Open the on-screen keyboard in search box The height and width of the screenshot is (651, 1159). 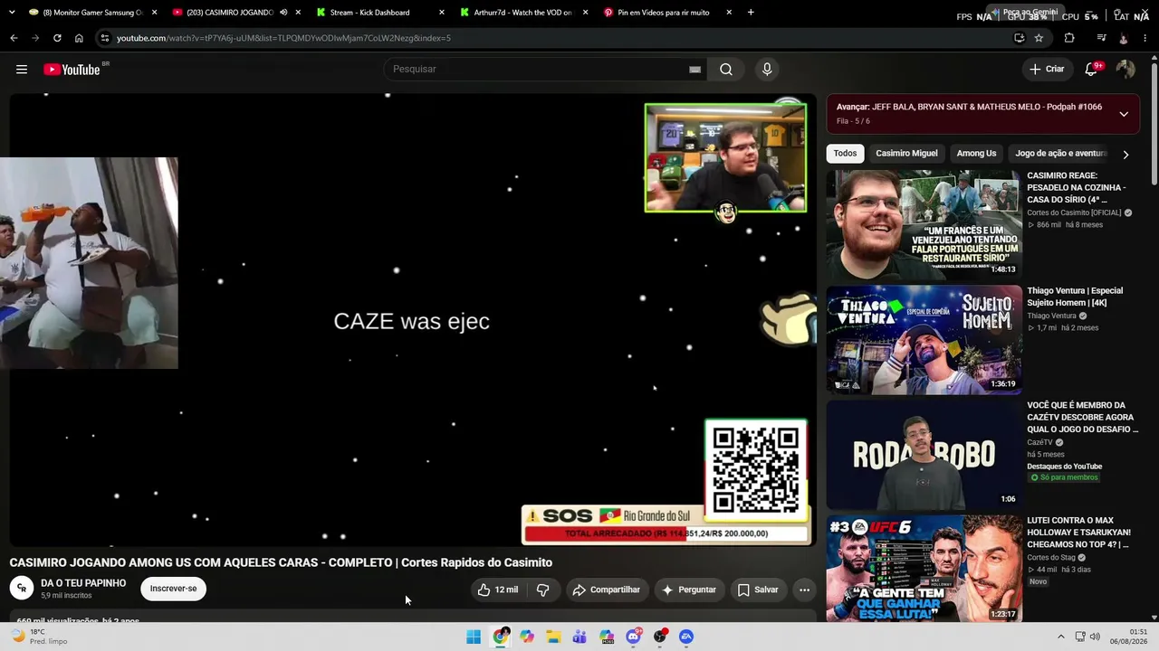click(694, 70)
